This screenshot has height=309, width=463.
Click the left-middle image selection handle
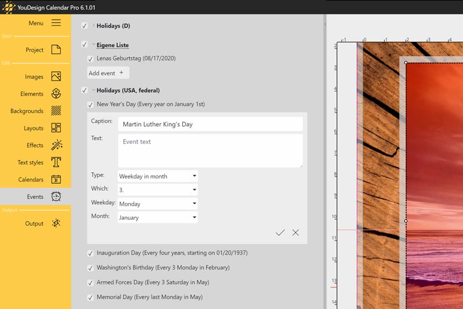point(406,220)
